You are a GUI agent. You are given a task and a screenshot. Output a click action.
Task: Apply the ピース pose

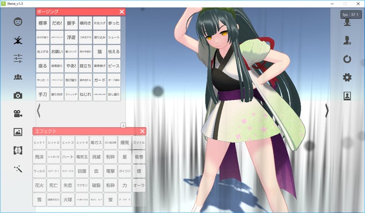tap(114, 66)
